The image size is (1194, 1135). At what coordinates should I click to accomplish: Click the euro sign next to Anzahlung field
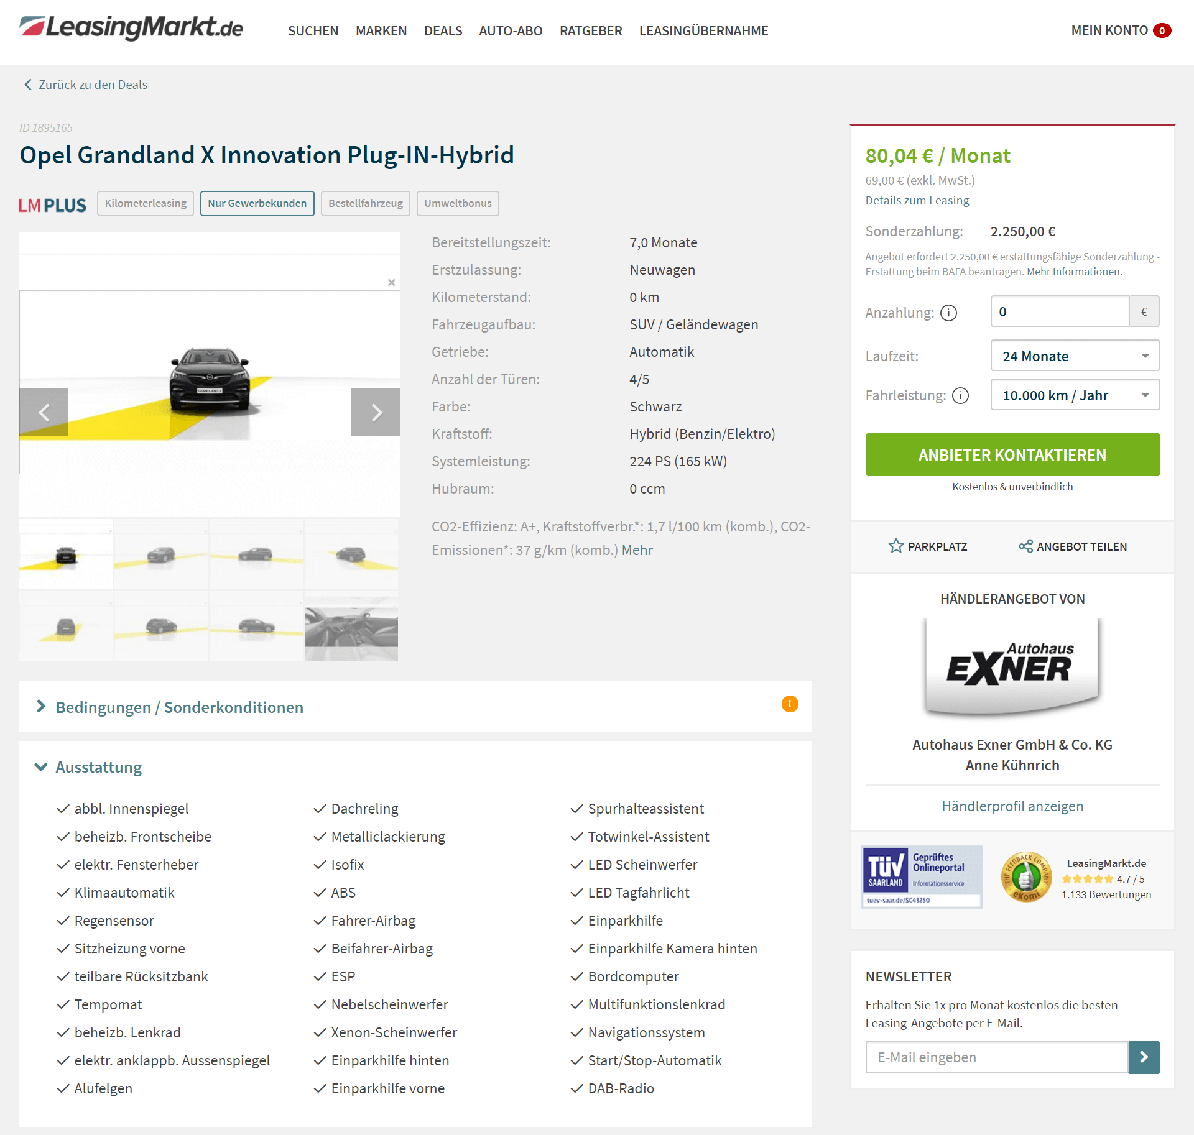pos(1144,311)
